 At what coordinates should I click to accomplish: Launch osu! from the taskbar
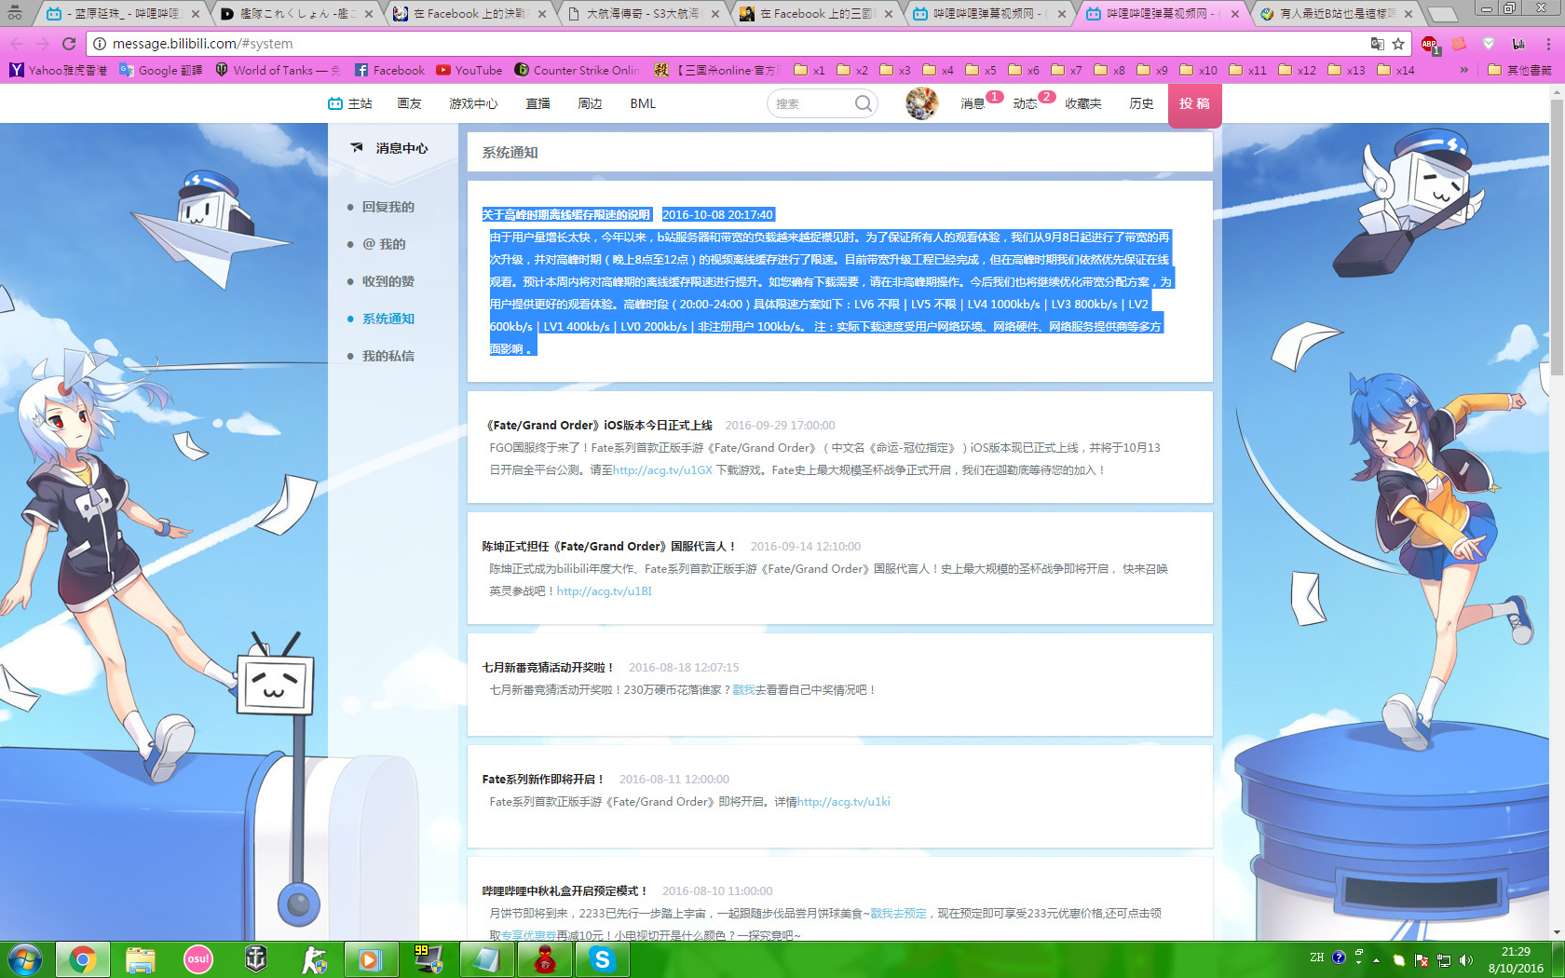click(x=198, y=959)
